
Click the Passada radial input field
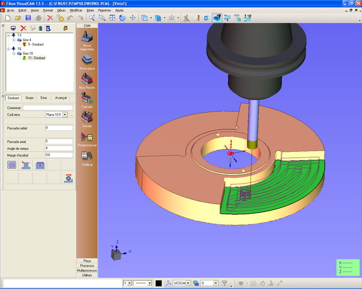59,128
